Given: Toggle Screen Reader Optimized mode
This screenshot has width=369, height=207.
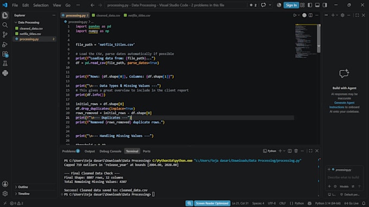Looking at the screenshot, I should tap(212, 203).
